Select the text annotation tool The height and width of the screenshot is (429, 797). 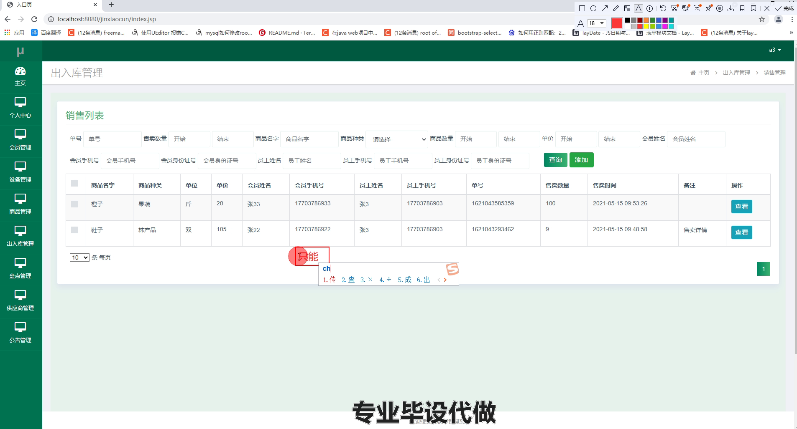click(638, 8)
